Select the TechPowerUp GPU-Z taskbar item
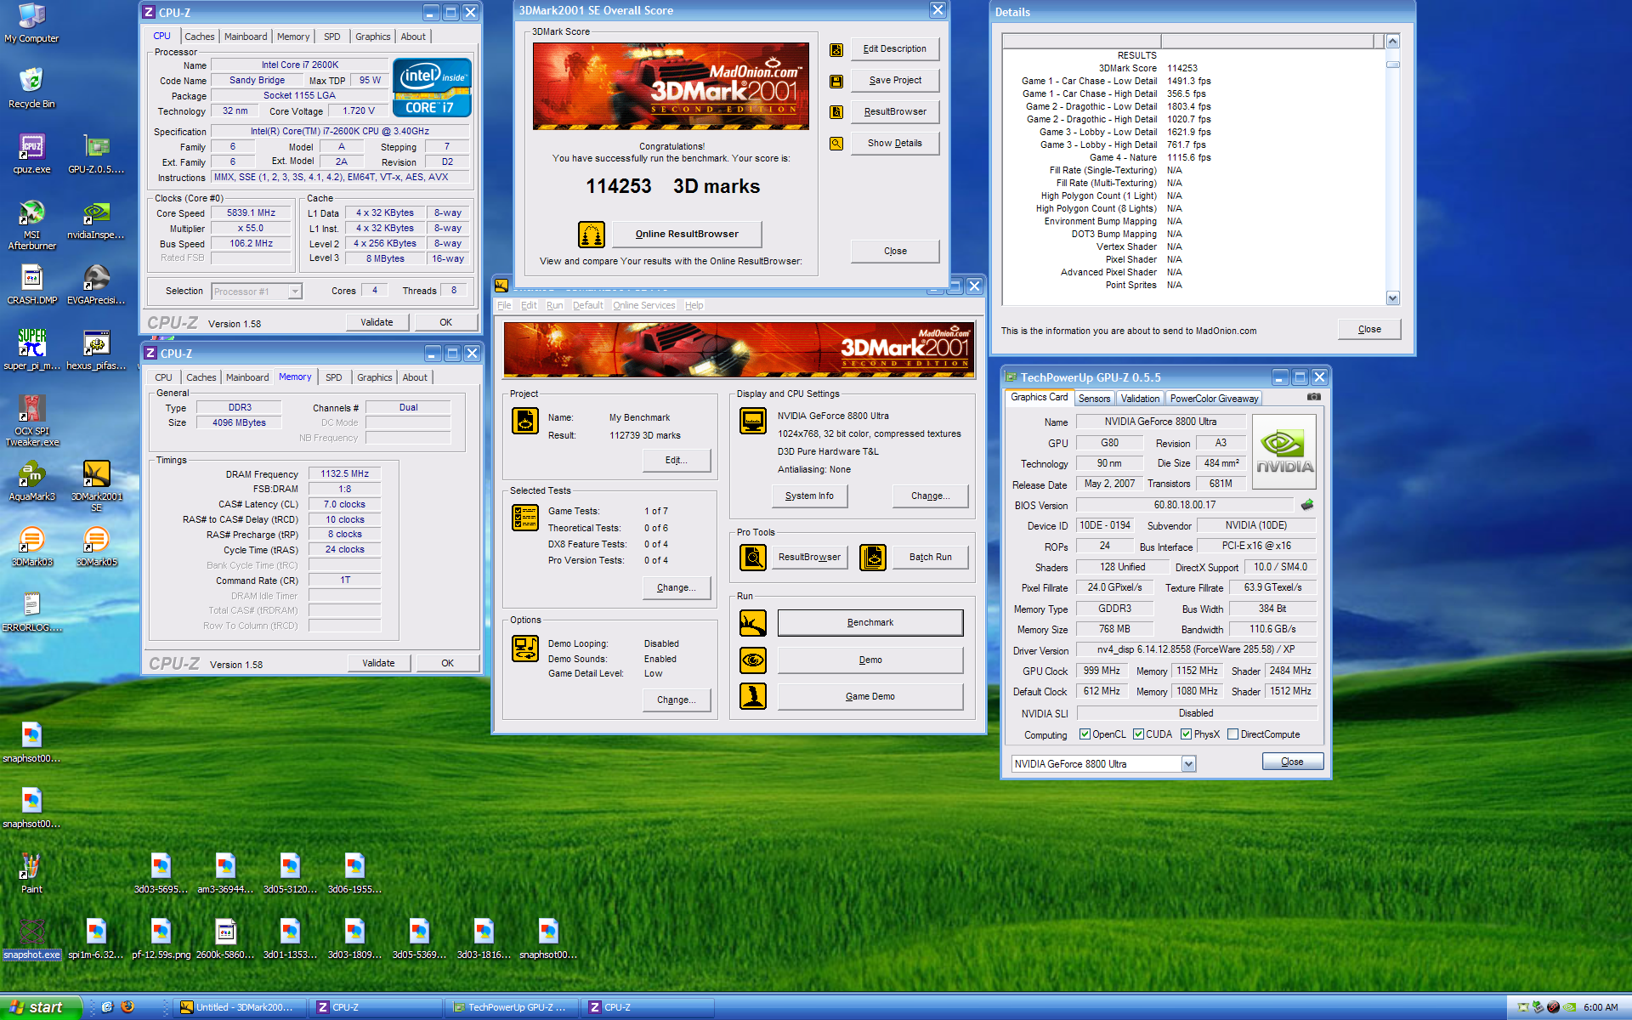The image size is (1632, 1020). (510, 1007)
